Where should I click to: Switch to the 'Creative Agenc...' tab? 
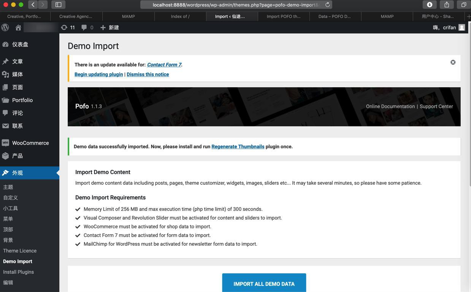tap(76, 16)
